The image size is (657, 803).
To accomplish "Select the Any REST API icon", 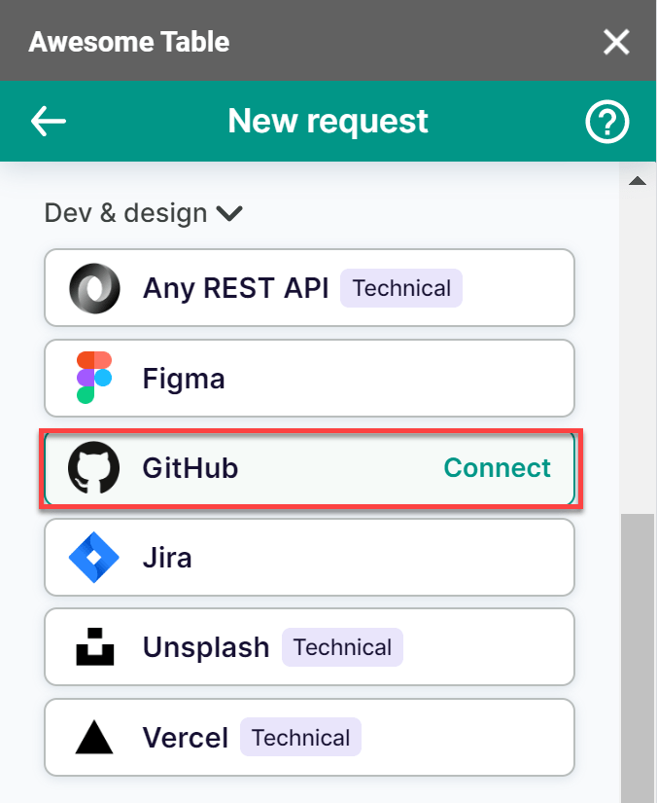I will (x=92, y=287).
